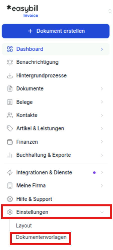Click the Kontakte people icon

pos(10,115)
